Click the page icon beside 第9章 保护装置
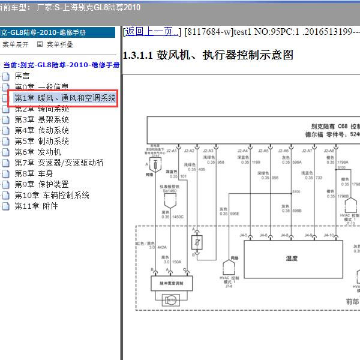360x360 pixels. point(5,184)
